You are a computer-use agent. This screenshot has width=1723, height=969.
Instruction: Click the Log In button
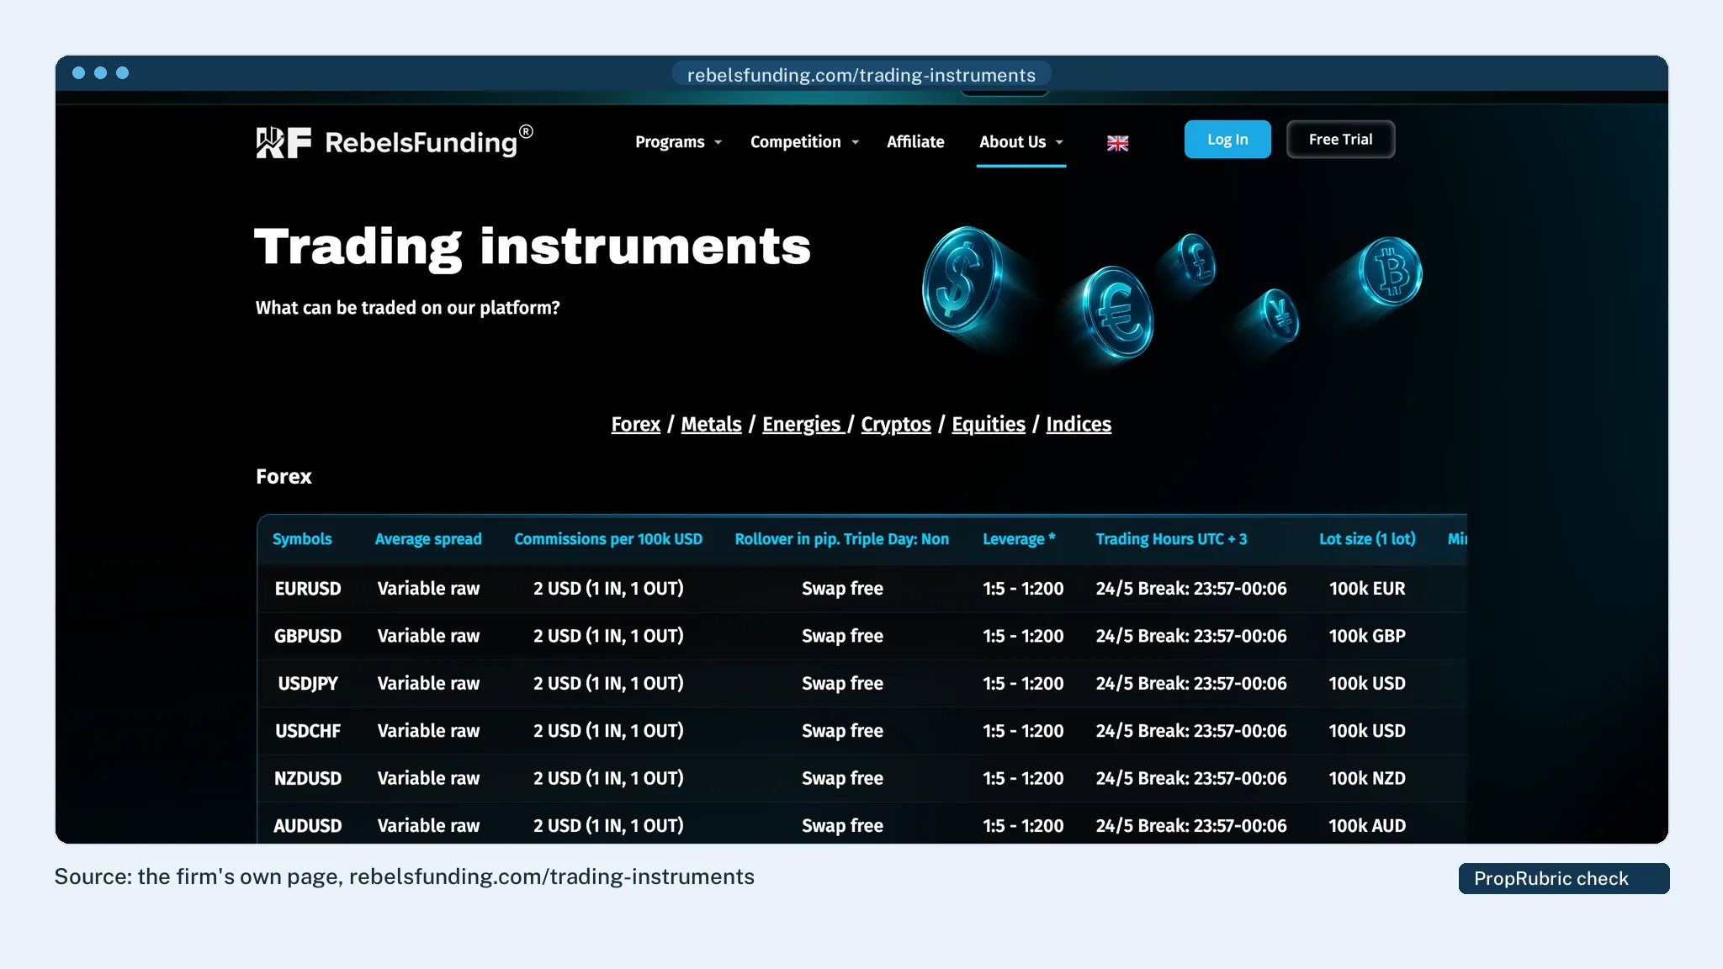pyautogui.click(x=1227, y=140)
